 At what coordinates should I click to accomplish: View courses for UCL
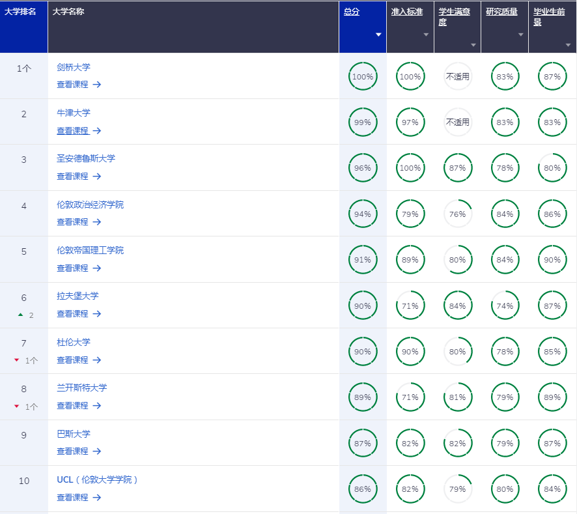pos(79,498)
